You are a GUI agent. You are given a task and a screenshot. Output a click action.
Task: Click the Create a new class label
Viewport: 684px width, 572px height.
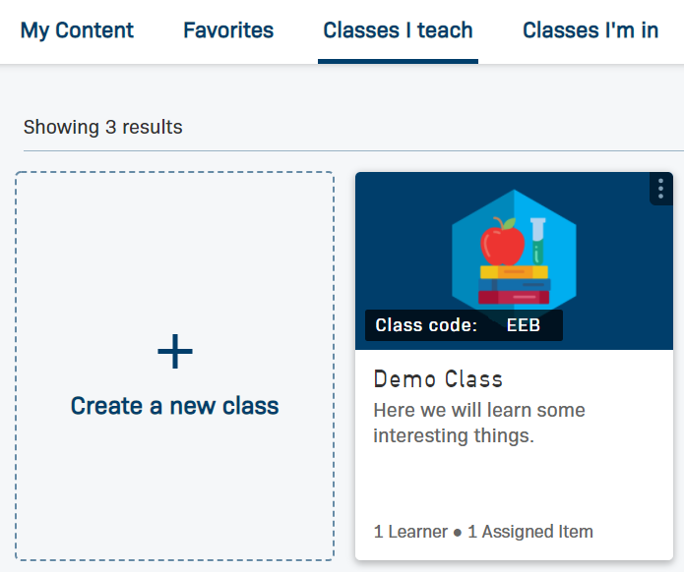point(175,405)
